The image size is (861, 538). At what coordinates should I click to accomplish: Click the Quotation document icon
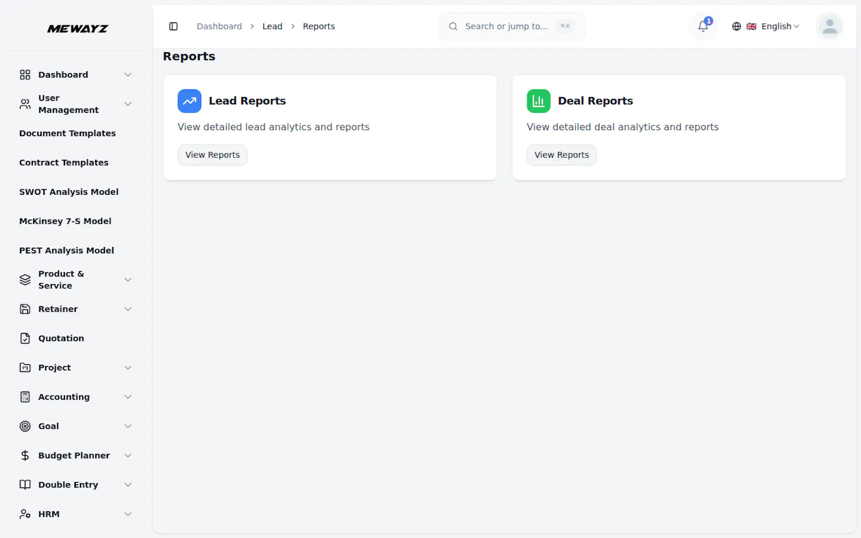(x=25, y=338)
